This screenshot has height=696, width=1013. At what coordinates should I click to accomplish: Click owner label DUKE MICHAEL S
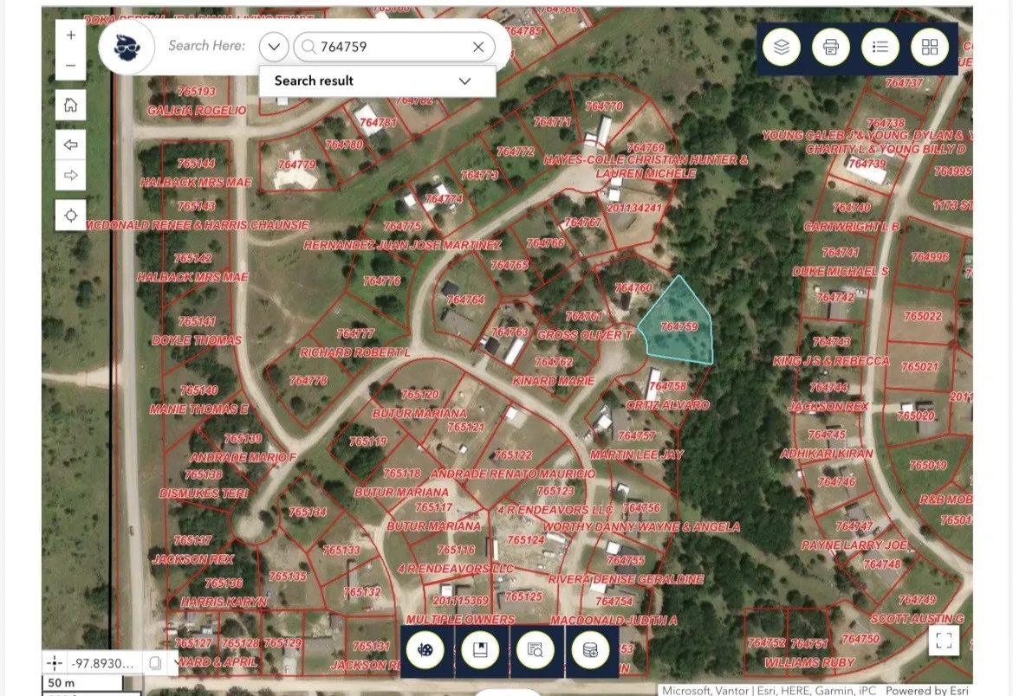point(841,271)
